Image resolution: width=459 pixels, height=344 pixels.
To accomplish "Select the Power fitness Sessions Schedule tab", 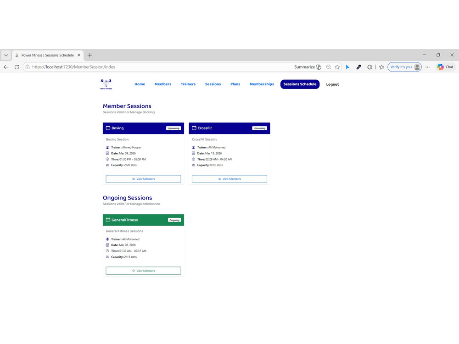I will pyautogui.click(x=47, y=55).
